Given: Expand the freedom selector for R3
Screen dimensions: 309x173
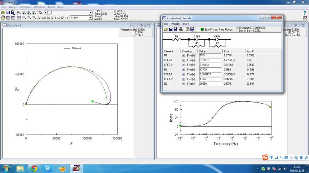Looking at the screenshot, I should click(x=183, y=69).
